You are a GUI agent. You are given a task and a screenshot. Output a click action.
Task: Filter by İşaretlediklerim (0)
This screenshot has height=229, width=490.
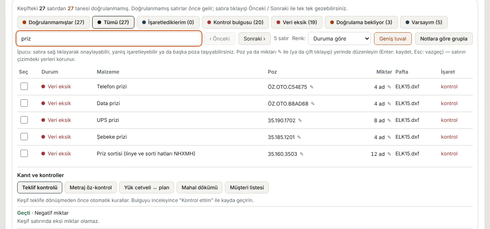(168, 22)
